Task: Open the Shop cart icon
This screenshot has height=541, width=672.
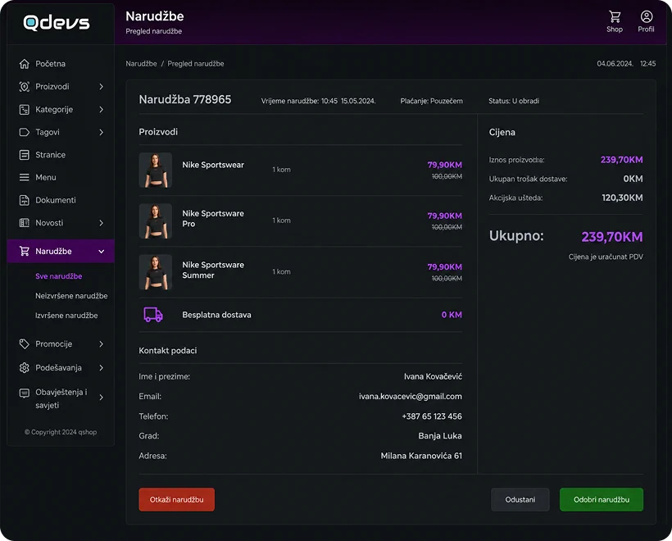Action: 615,16
